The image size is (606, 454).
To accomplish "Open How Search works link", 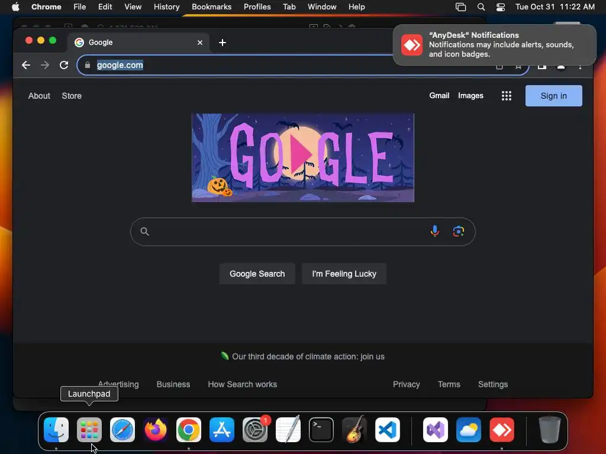I will pyautogui.click(x=242, y=384).
